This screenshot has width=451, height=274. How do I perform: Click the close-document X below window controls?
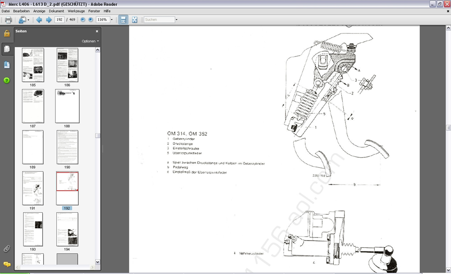[448, 11]
